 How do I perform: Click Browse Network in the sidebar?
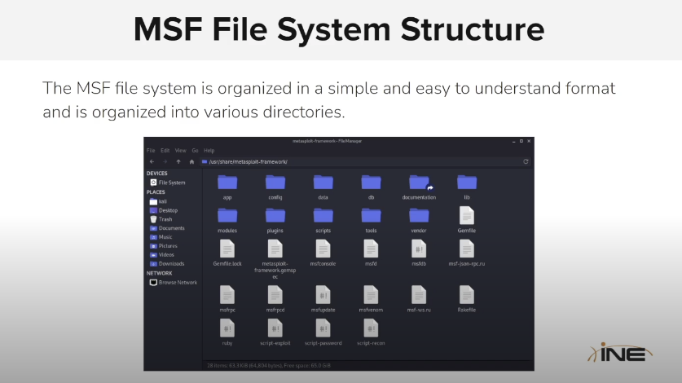177,283
